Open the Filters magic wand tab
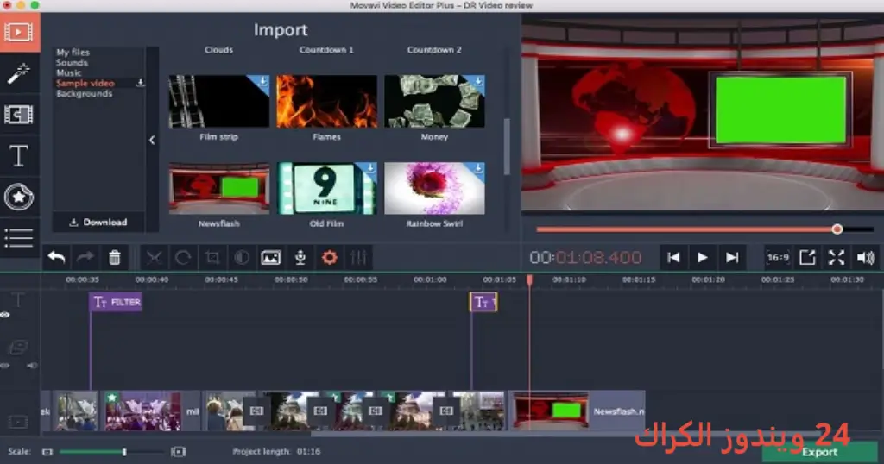Viewport: 884px width, 464px height. 19,73
